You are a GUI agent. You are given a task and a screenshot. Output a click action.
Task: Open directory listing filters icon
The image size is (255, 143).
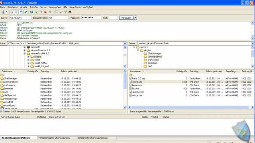[56, 12]
